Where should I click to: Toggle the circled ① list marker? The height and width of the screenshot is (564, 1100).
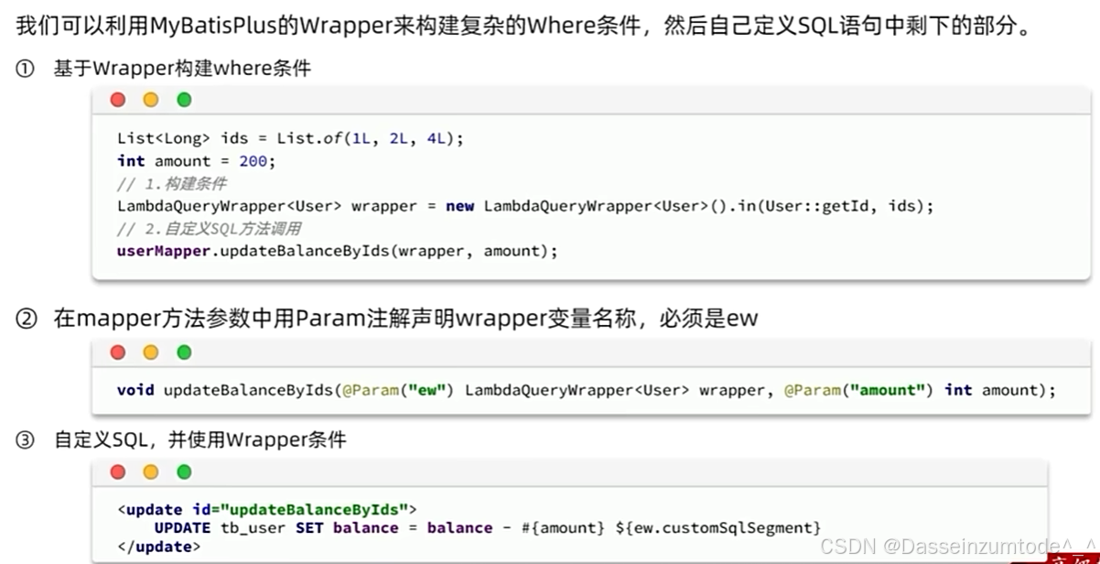23,67
